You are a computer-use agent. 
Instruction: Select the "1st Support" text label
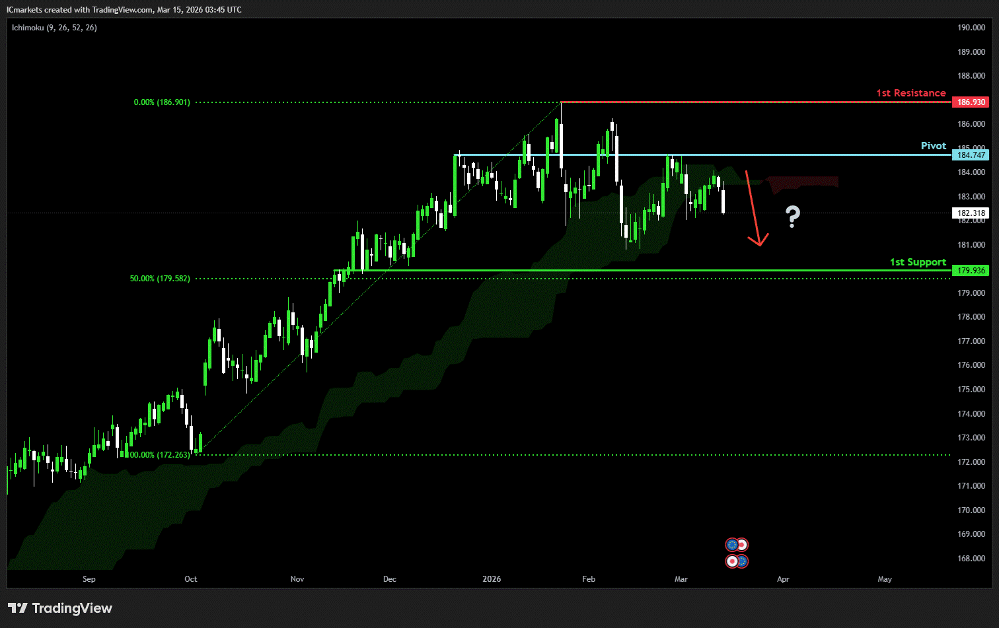point(918,262)
